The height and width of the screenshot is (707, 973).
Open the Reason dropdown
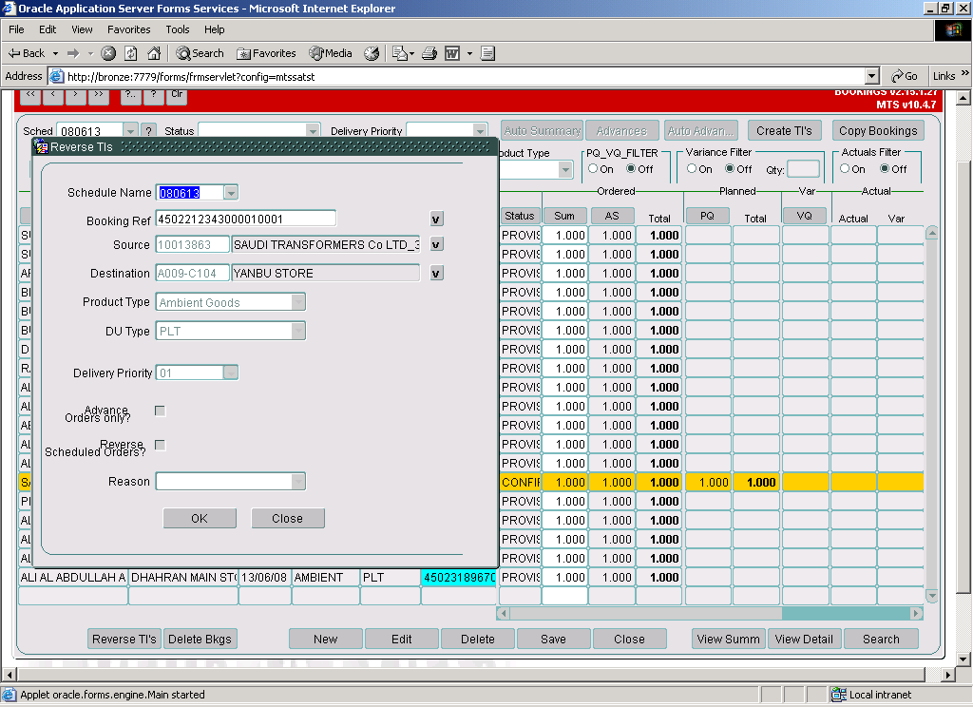298,481
